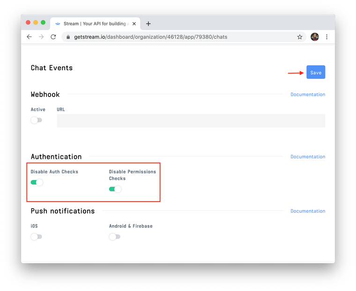The height and width of the screenshot is (291, 356).
Task: Click the Authentication section heading
Action: (56, 157)
